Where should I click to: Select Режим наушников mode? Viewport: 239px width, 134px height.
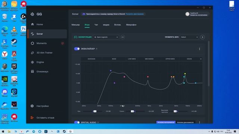pyautogui.click(x=166, y=122)
